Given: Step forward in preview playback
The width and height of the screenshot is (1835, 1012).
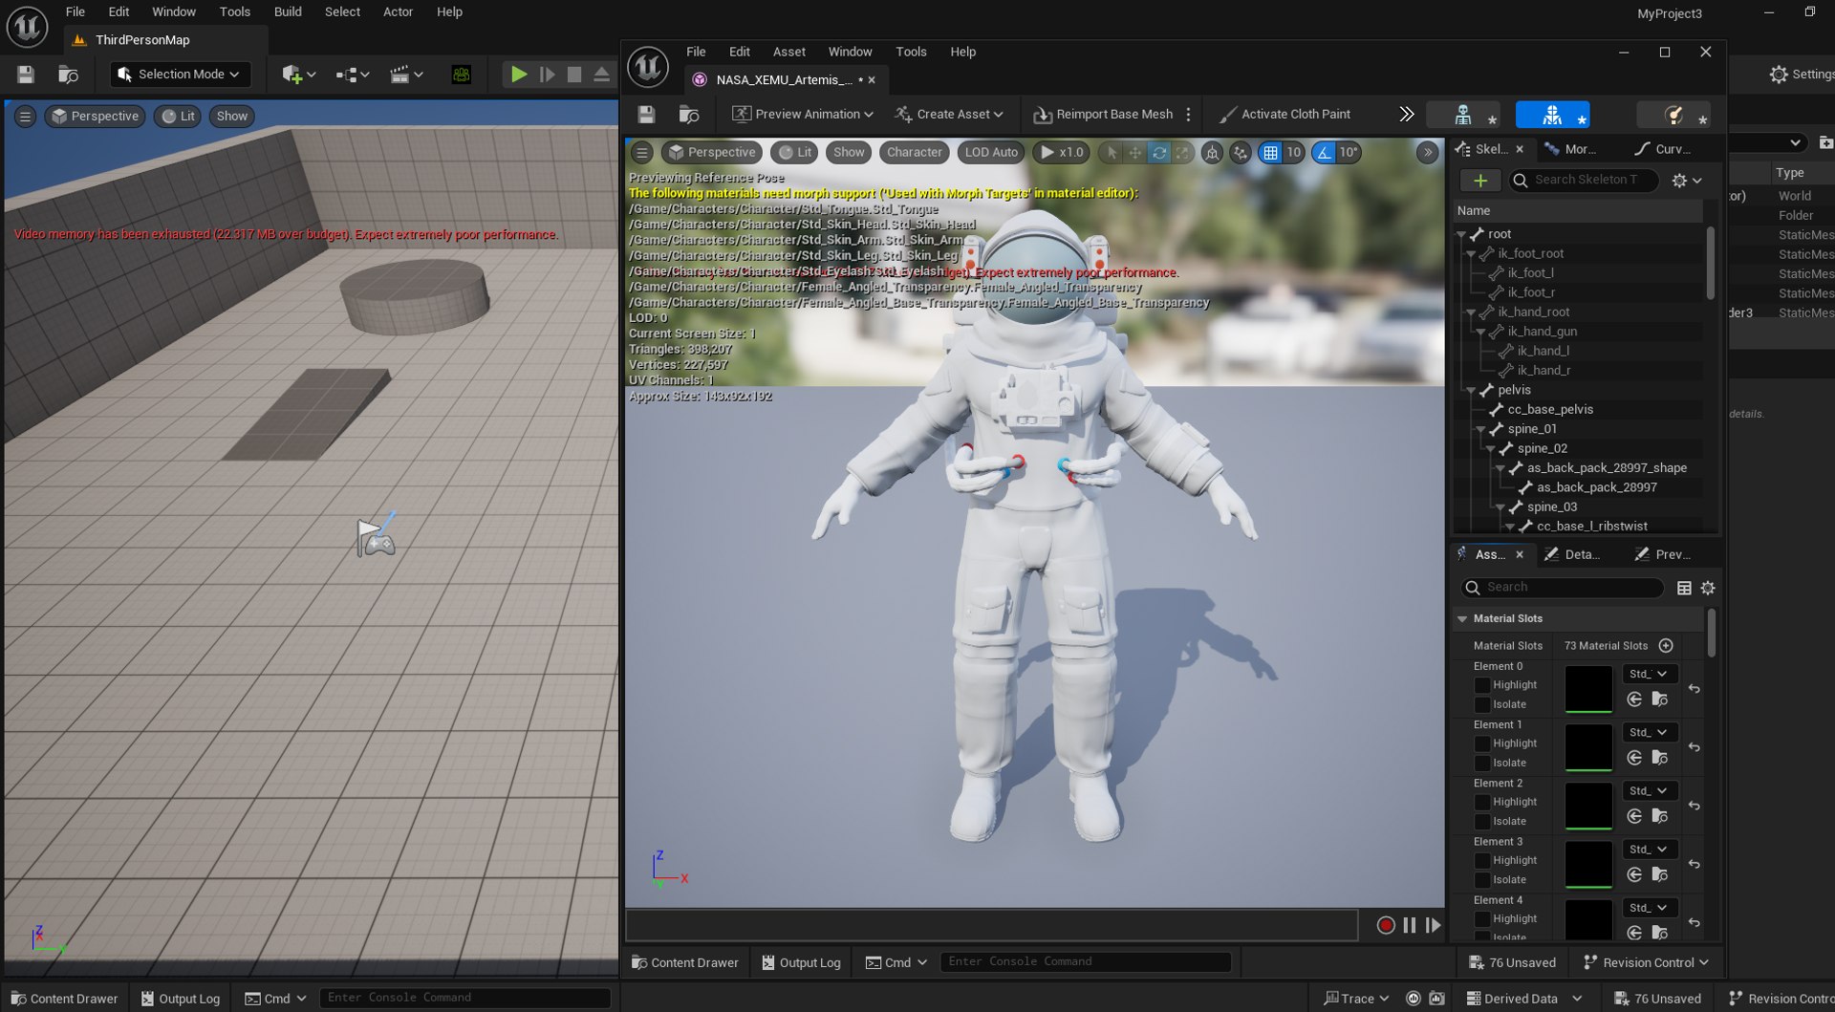Looking at the screenshot, I should (1433, 925).
